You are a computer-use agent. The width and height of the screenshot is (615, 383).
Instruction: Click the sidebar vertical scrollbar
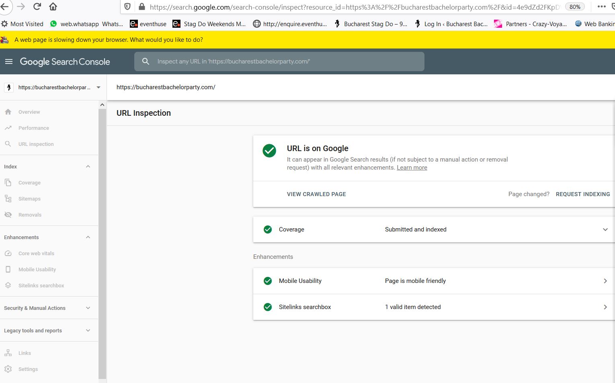tap(102, 243)
